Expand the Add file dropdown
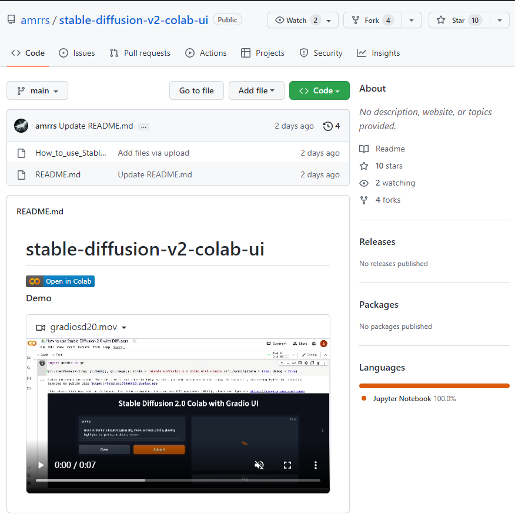This screenshot has width=515, height=518. pyautogui.click(x=256, y=90)
